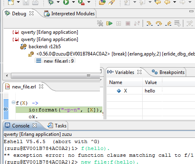Click the Step Over icon

coord(159,23)
